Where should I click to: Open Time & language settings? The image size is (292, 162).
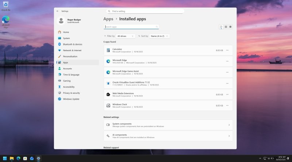pyautogui.click(x=78, y=75)
